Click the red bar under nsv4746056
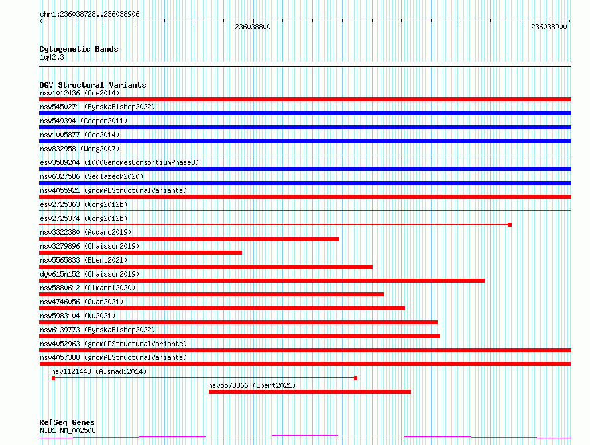Viewport: 590px width, 445px height. coord(222,308)
